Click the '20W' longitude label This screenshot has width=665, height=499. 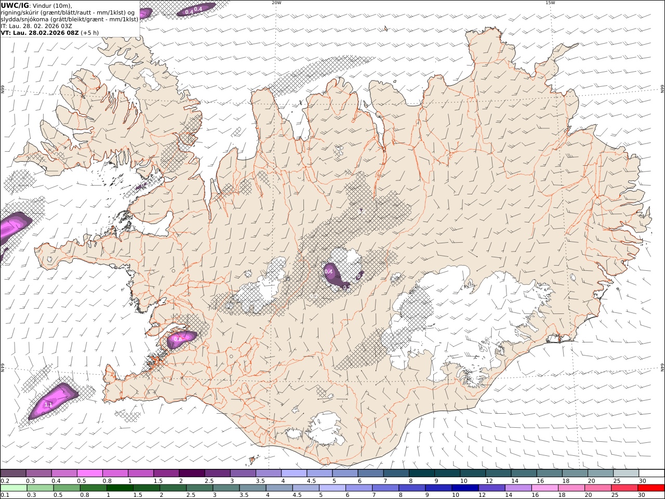click(x=276, y=3)
